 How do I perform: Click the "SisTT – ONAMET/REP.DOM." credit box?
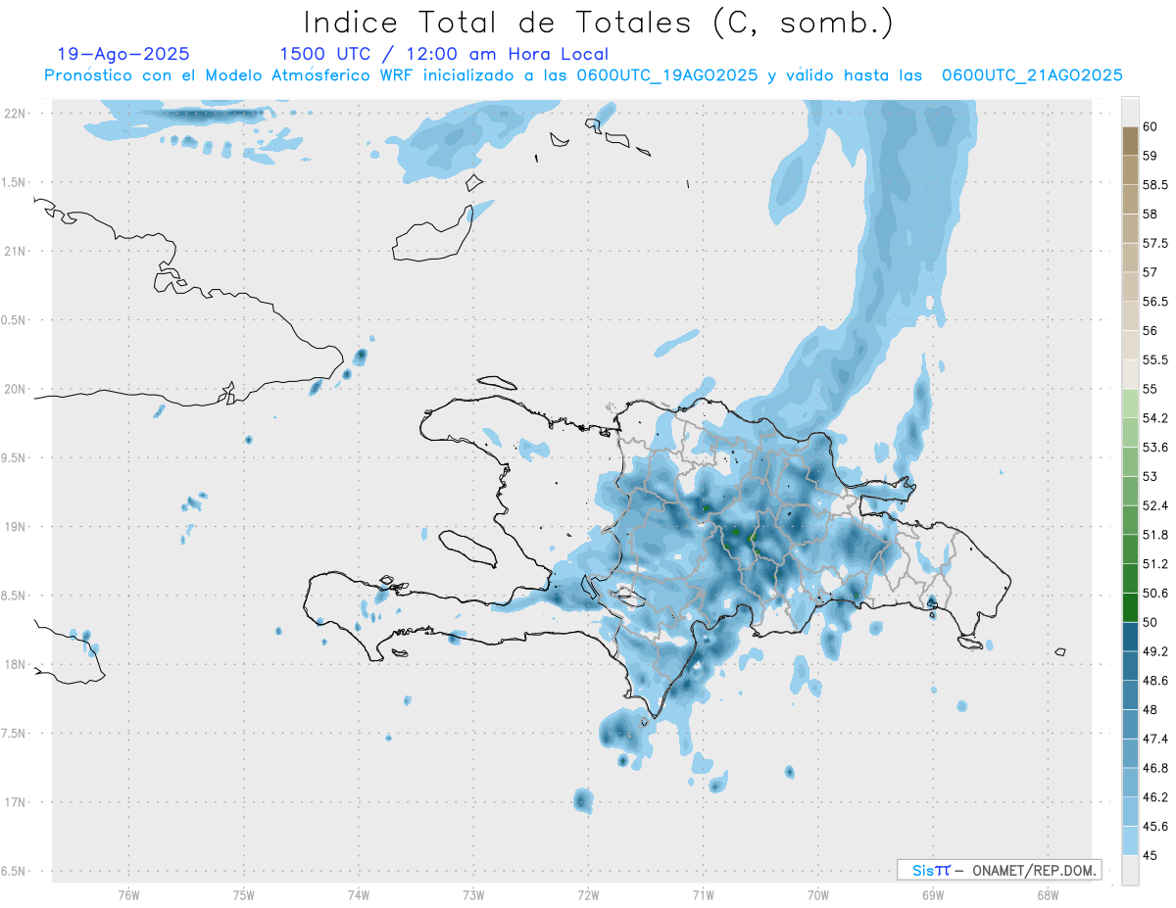click(x=999, y=870)
